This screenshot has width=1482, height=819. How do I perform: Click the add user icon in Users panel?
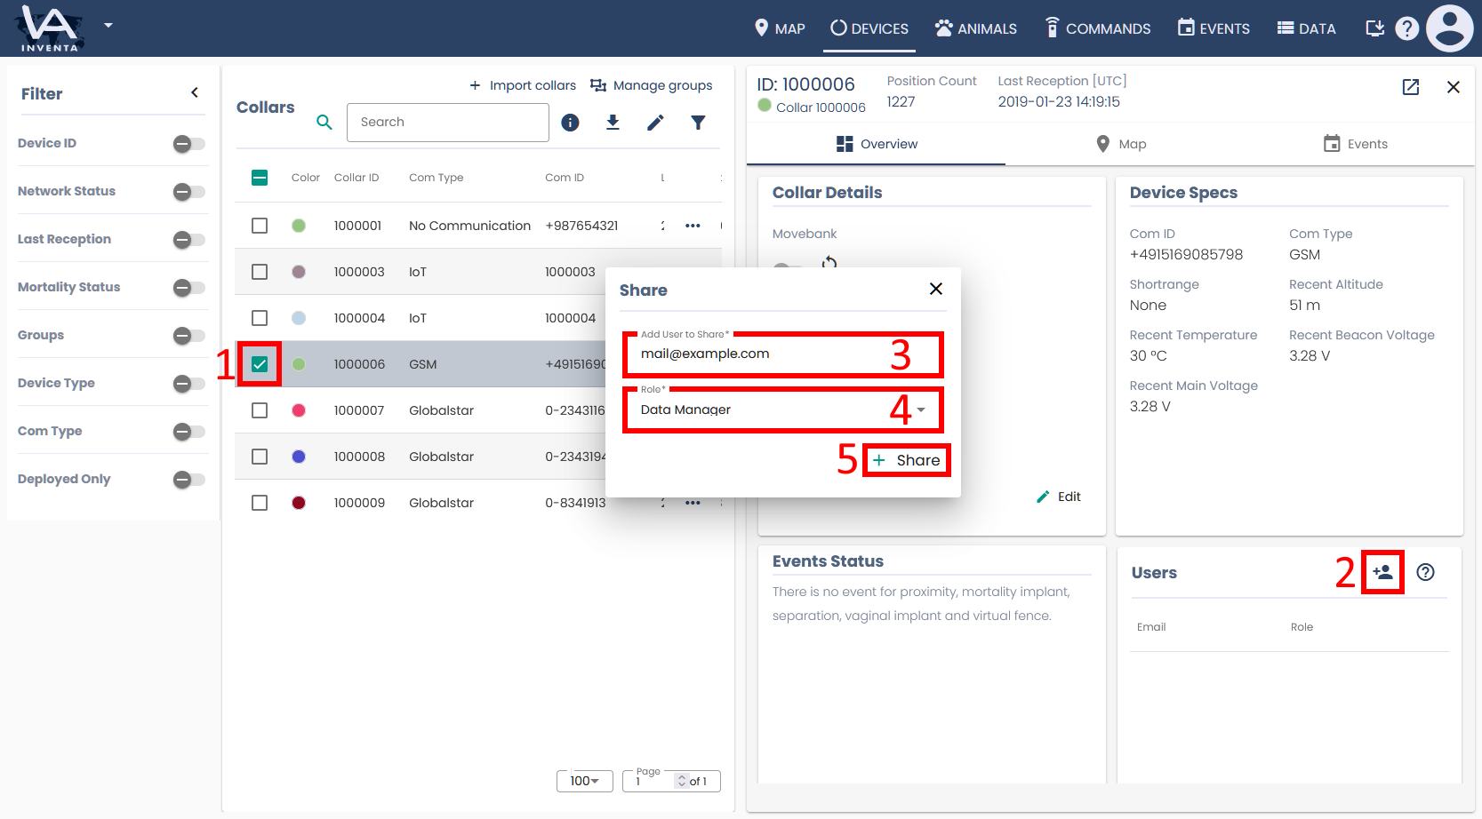coord(1382,572)
